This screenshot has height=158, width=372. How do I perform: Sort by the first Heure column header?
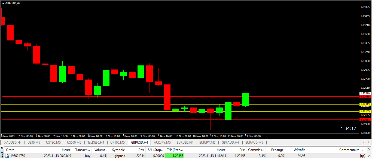[x=51, y=150]
